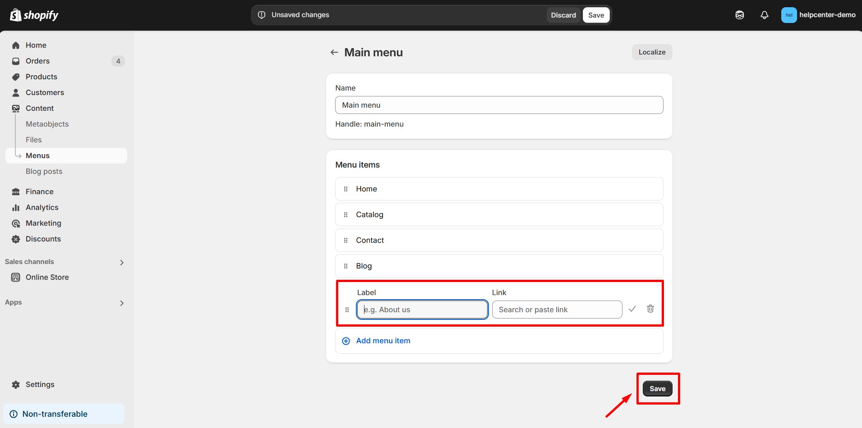The image size is (862, 428).
Task: Click the video tutorial icon in top bar
Action: 739,15
